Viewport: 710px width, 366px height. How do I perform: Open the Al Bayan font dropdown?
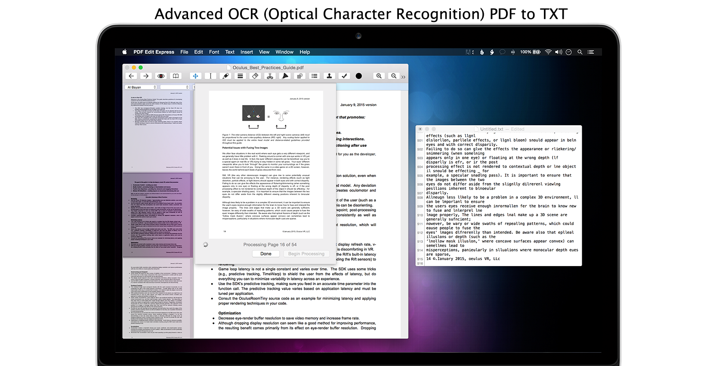pyautogui.click(x=141, y=87)
